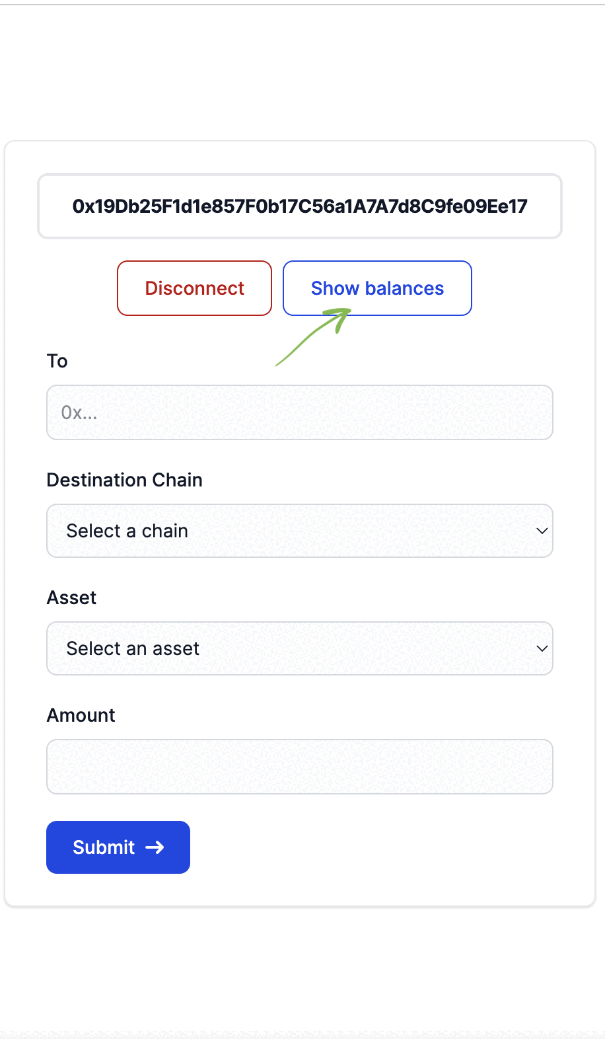Focus the To recipient address field
The width and height of the screenshot is (605, 1039).
click(300, 412)
